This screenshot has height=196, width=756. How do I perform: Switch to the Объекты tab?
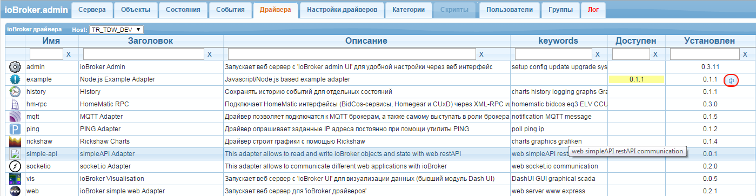click(136, 9)
